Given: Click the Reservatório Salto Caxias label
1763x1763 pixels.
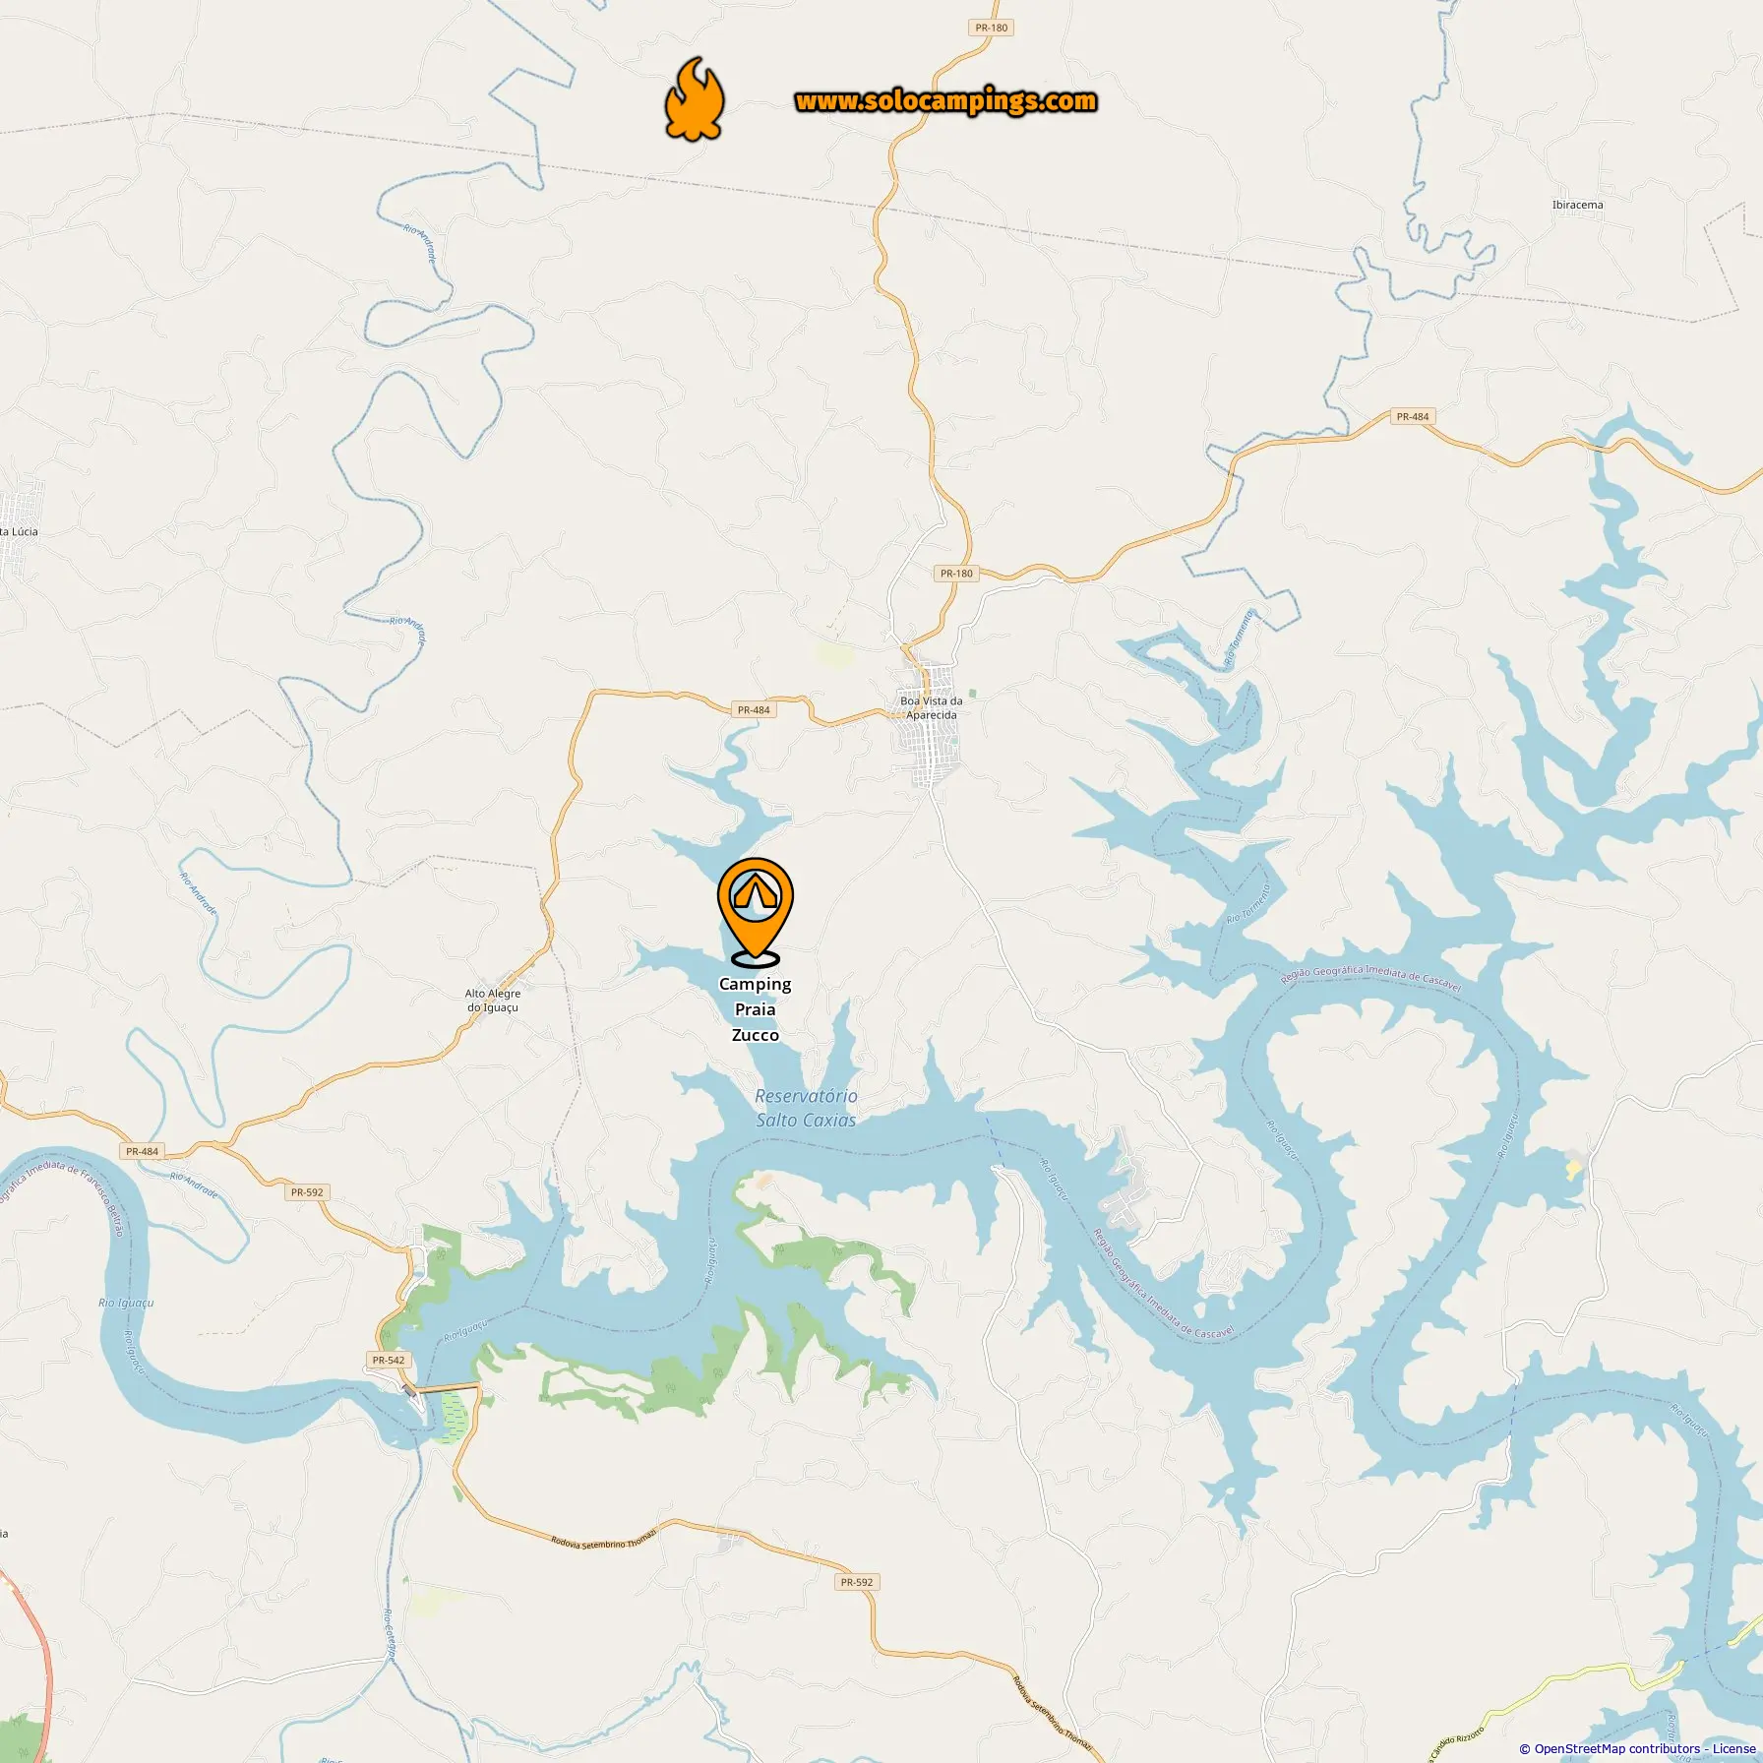Looking at the screenshot, I should (806, 1108).
